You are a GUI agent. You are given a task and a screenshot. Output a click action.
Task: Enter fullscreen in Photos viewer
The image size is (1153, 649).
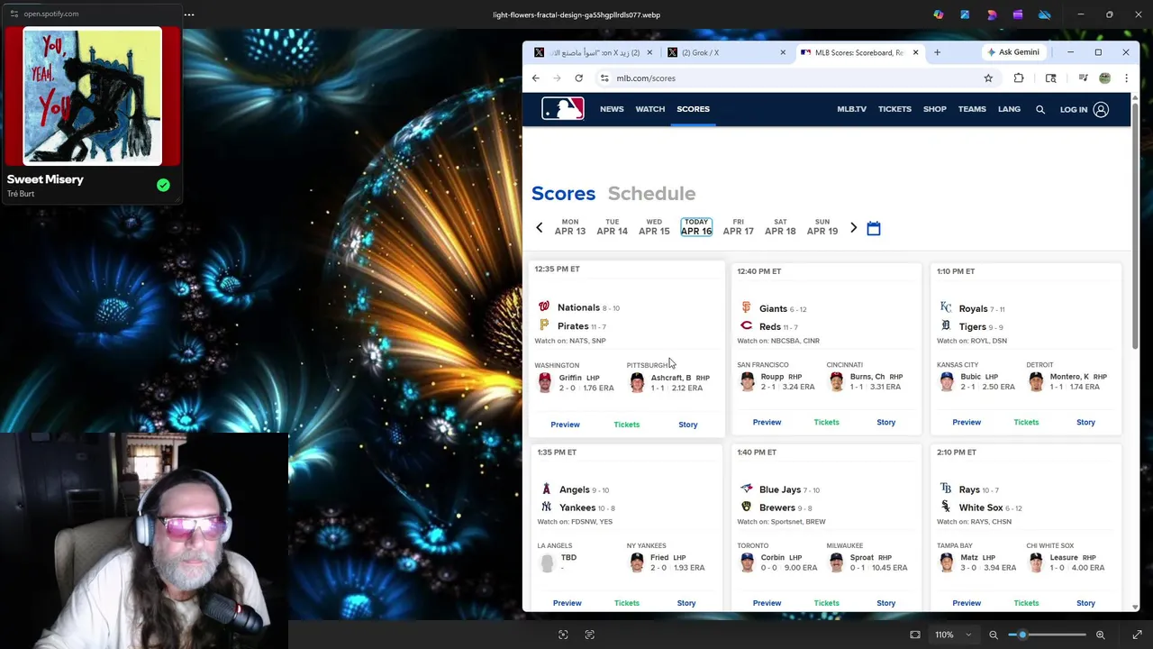click(x=1137, y=635)
